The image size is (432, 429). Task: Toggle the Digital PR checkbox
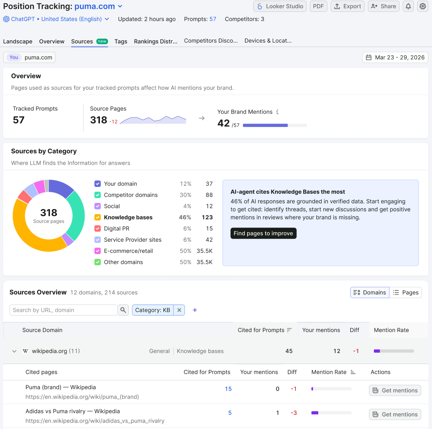pyautogui.click(x=98, y=229)
